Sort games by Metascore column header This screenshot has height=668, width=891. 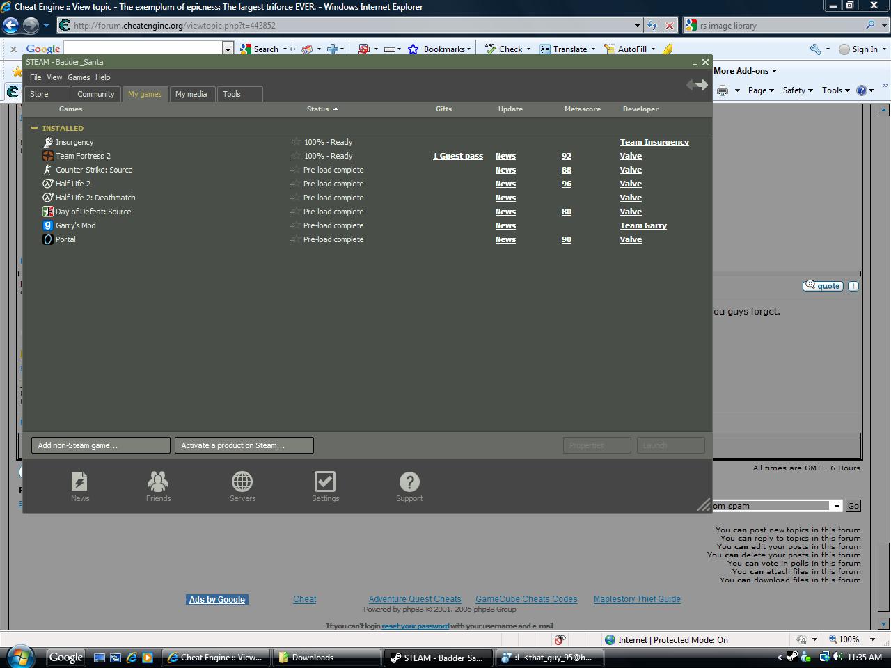[583, 109]
